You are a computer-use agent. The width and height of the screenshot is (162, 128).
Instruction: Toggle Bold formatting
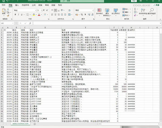[x=15, y=14]
